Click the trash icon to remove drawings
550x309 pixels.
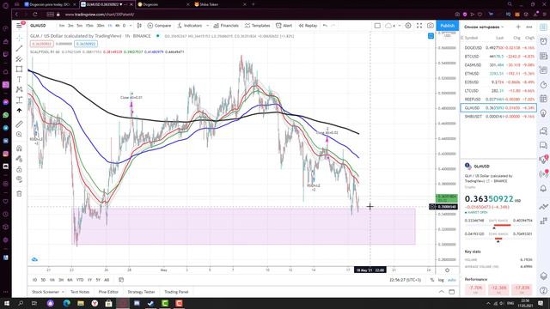(19, 193)
